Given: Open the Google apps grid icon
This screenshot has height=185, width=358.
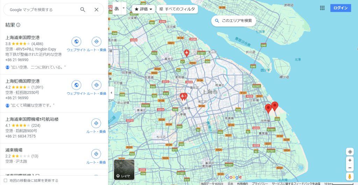Looking at the screenshot, I should pyautogui.click(x=322, y=8).
